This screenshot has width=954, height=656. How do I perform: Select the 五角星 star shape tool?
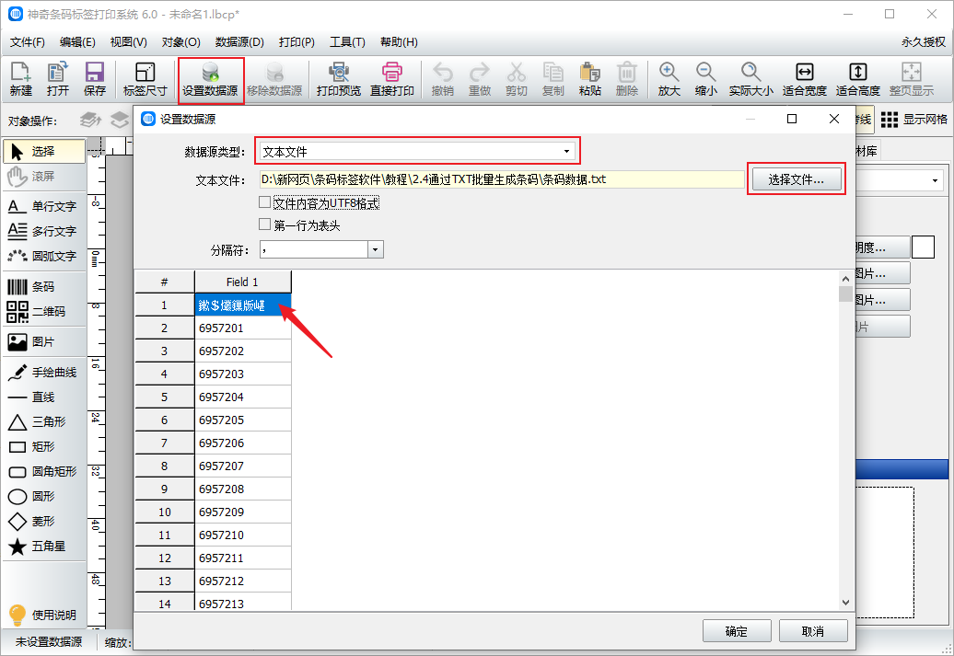click(43, 547)
